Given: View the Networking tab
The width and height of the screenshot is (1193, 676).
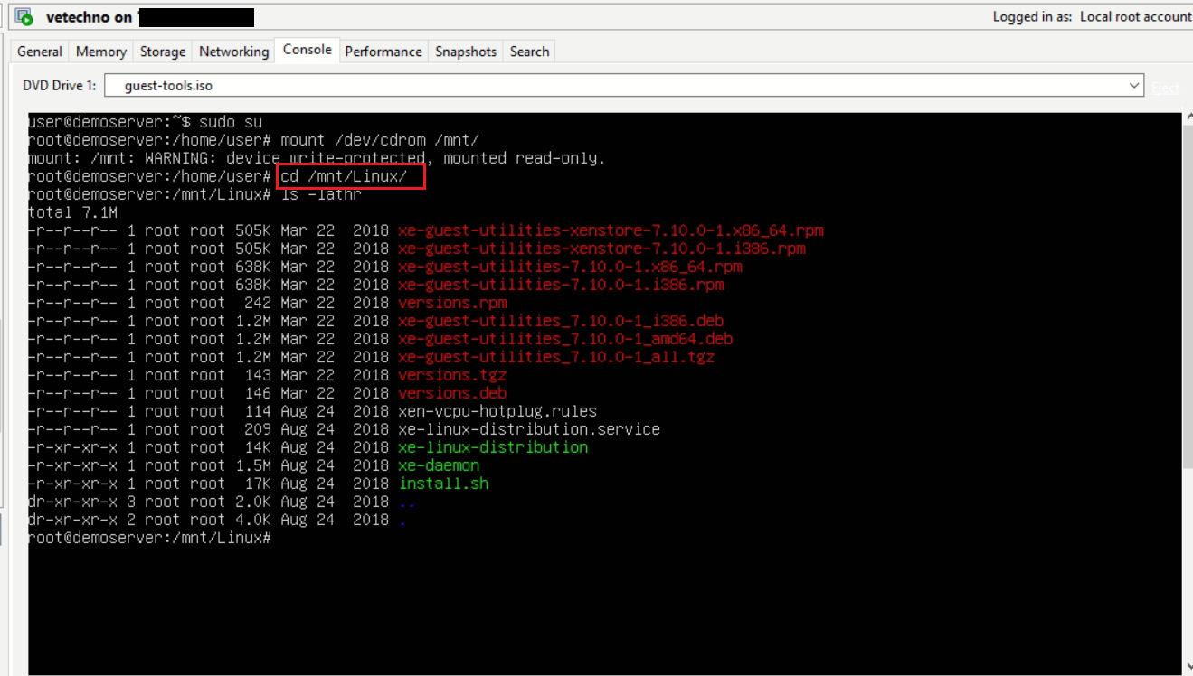Looking at the screenshot, I should 233,52.
